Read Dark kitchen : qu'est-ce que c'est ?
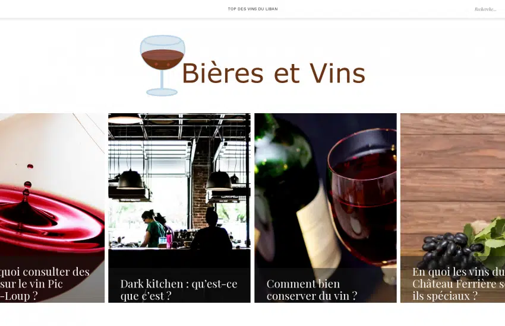This screenshot has height=326, width=505. click(179, 290)
